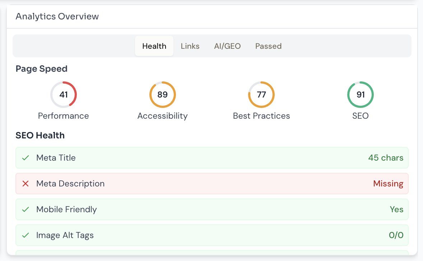The width and height of the screenshot is (423, 261).
Task: Click the 'Yes' value for Mobile Friendly
Action: 396,210
